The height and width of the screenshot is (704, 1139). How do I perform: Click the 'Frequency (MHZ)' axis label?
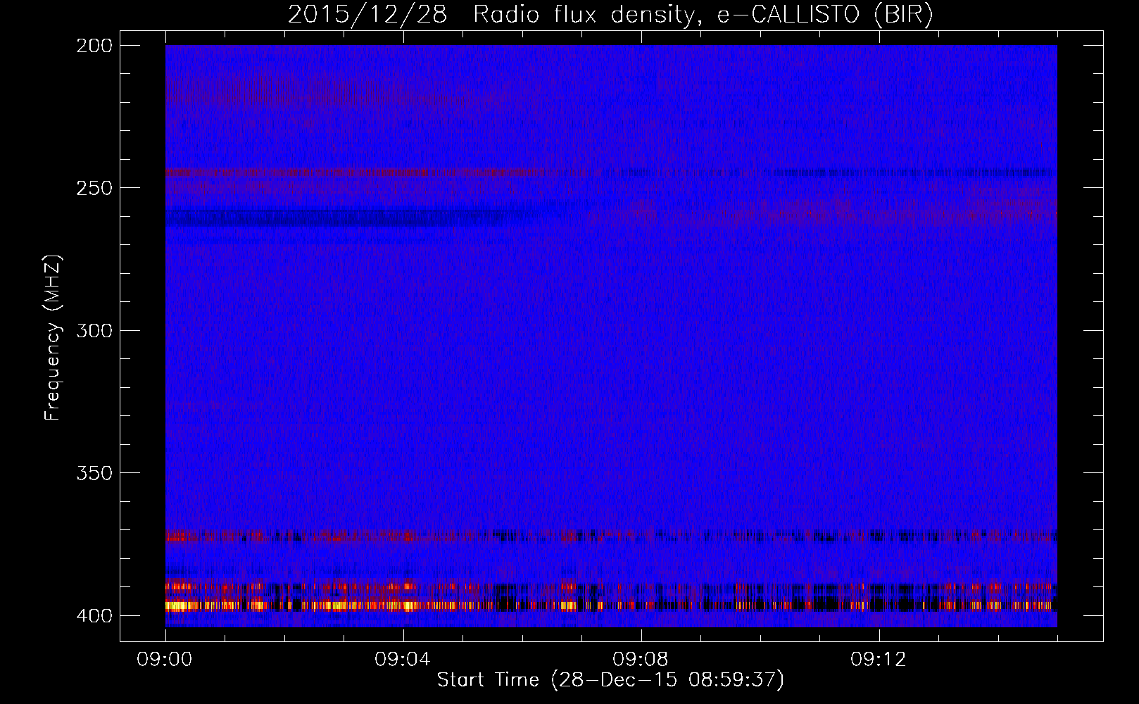point(53,337)
